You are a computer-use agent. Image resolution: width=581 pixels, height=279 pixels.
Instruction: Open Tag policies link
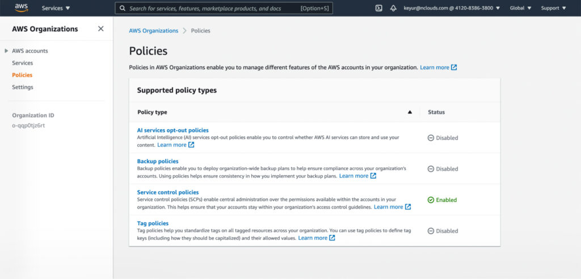tap(153, 223)
